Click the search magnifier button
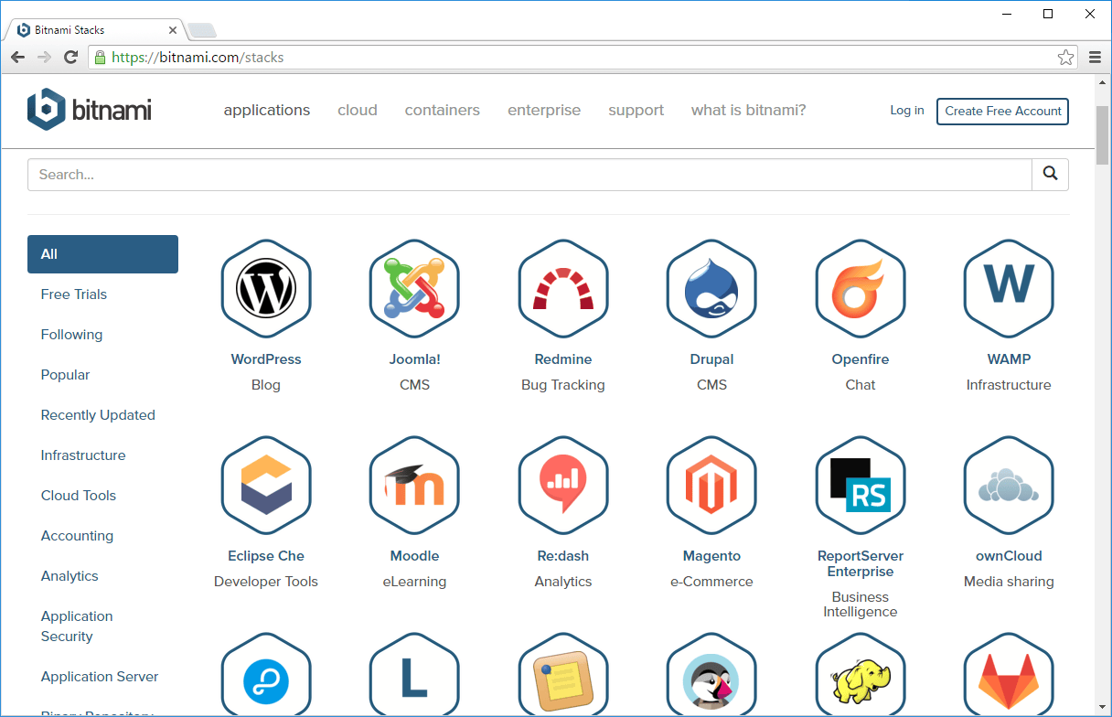Viewport: 1112px width, 717px height. point(1050,174)
